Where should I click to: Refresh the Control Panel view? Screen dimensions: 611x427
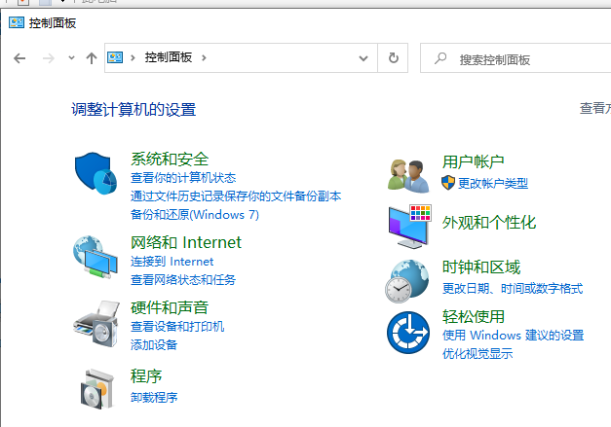393,58
